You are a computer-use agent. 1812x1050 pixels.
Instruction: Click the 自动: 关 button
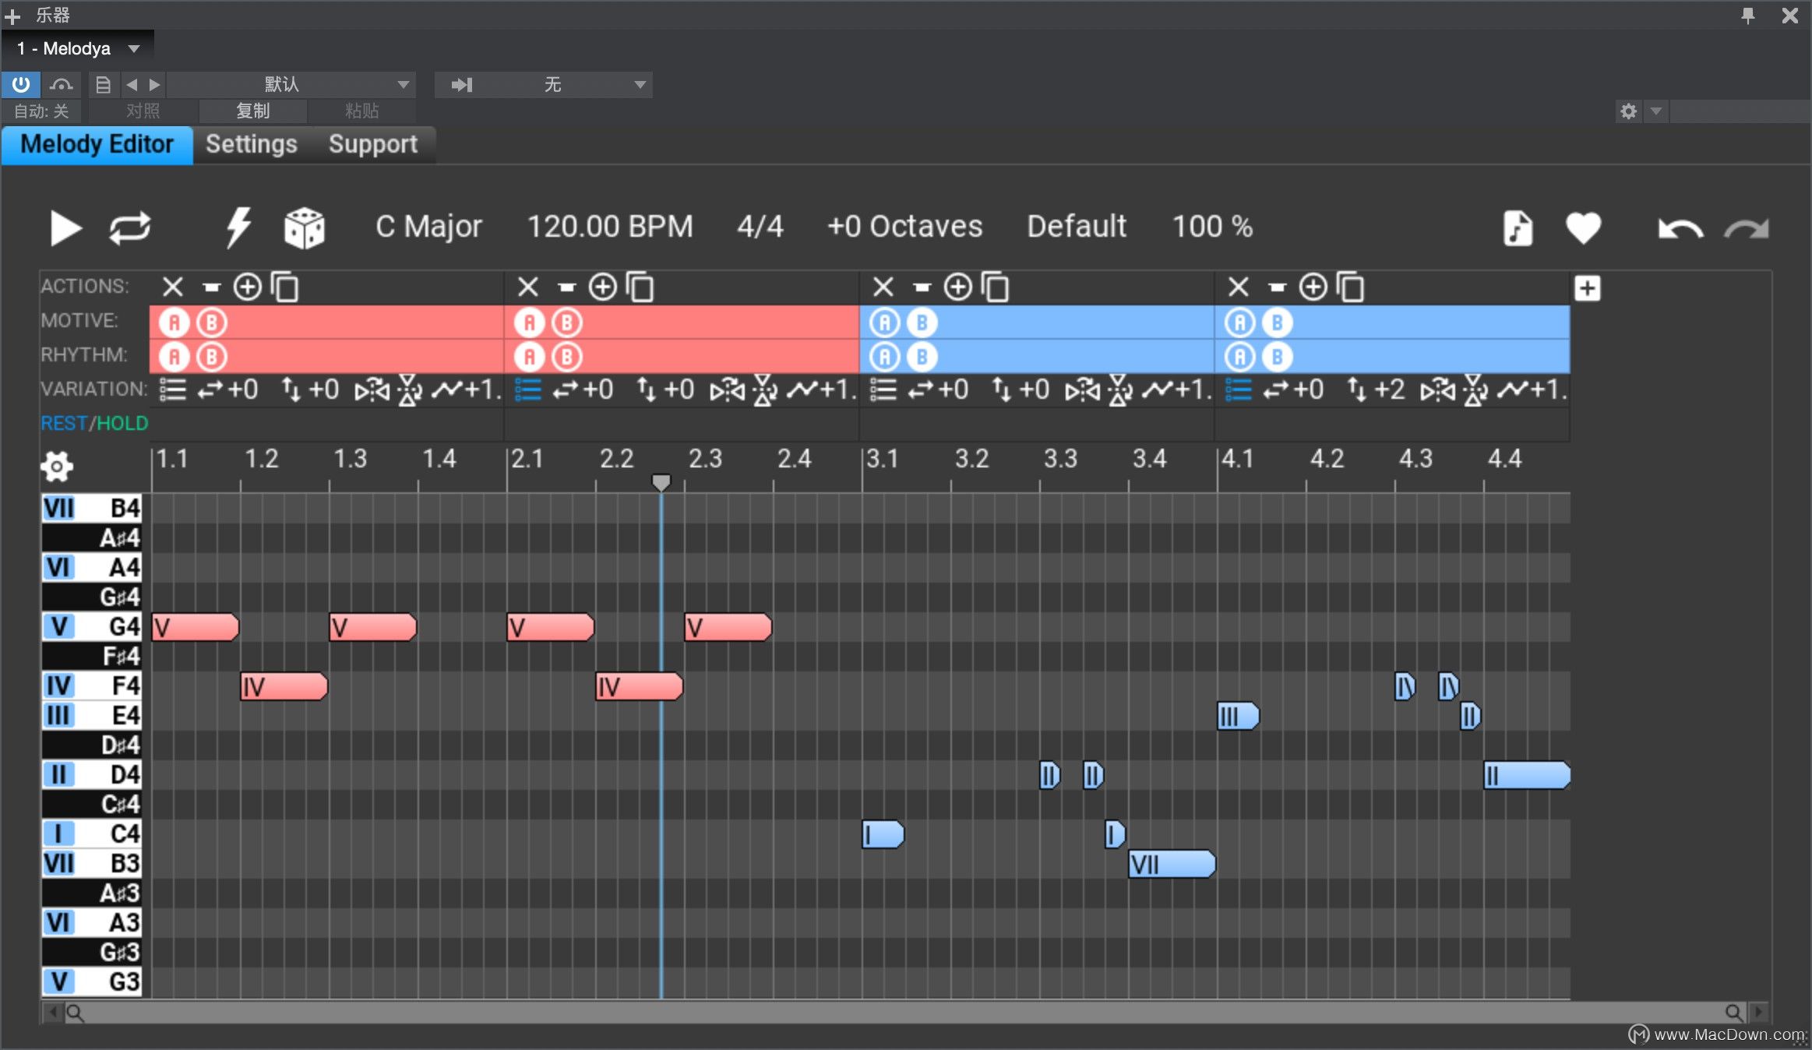(x=41, y=111)
